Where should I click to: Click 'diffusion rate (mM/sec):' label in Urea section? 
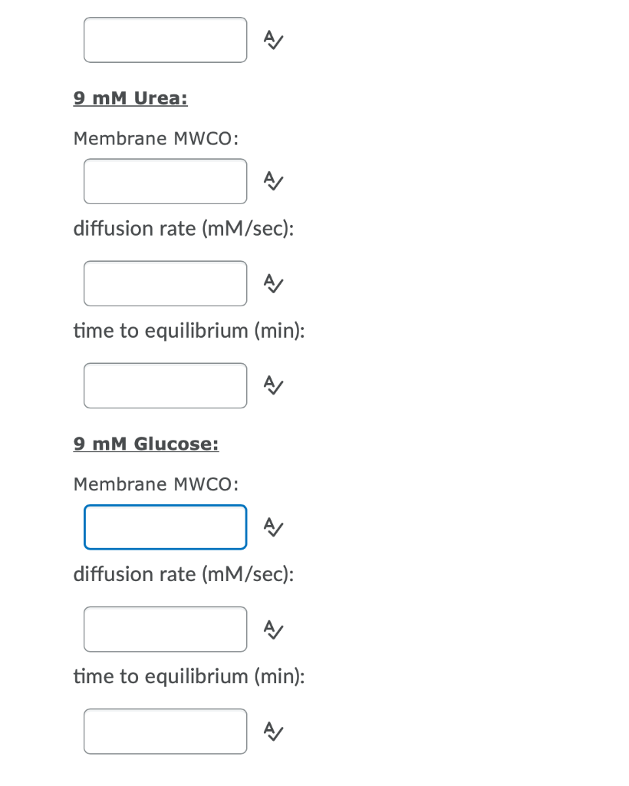183,229
